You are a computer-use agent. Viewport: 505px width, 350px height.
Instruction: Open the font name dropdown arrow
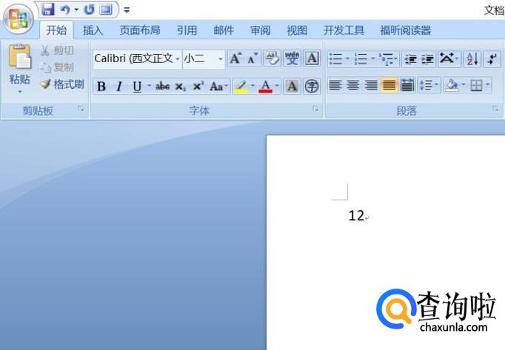(178, 59)
